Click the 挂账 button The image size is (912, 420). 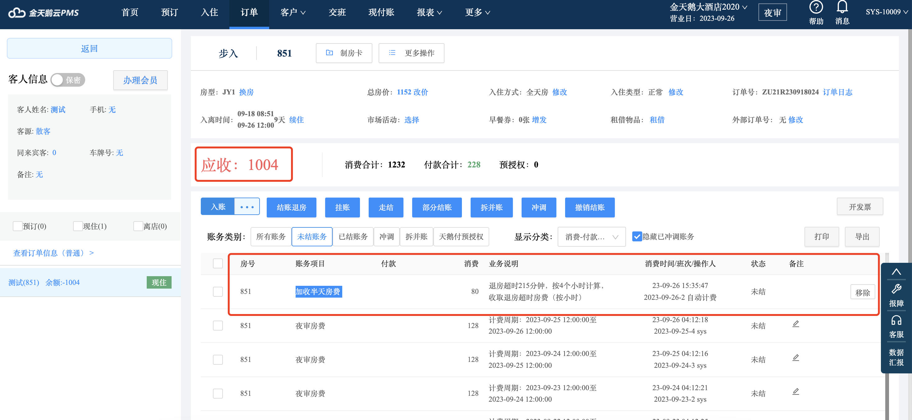point(342,207)
